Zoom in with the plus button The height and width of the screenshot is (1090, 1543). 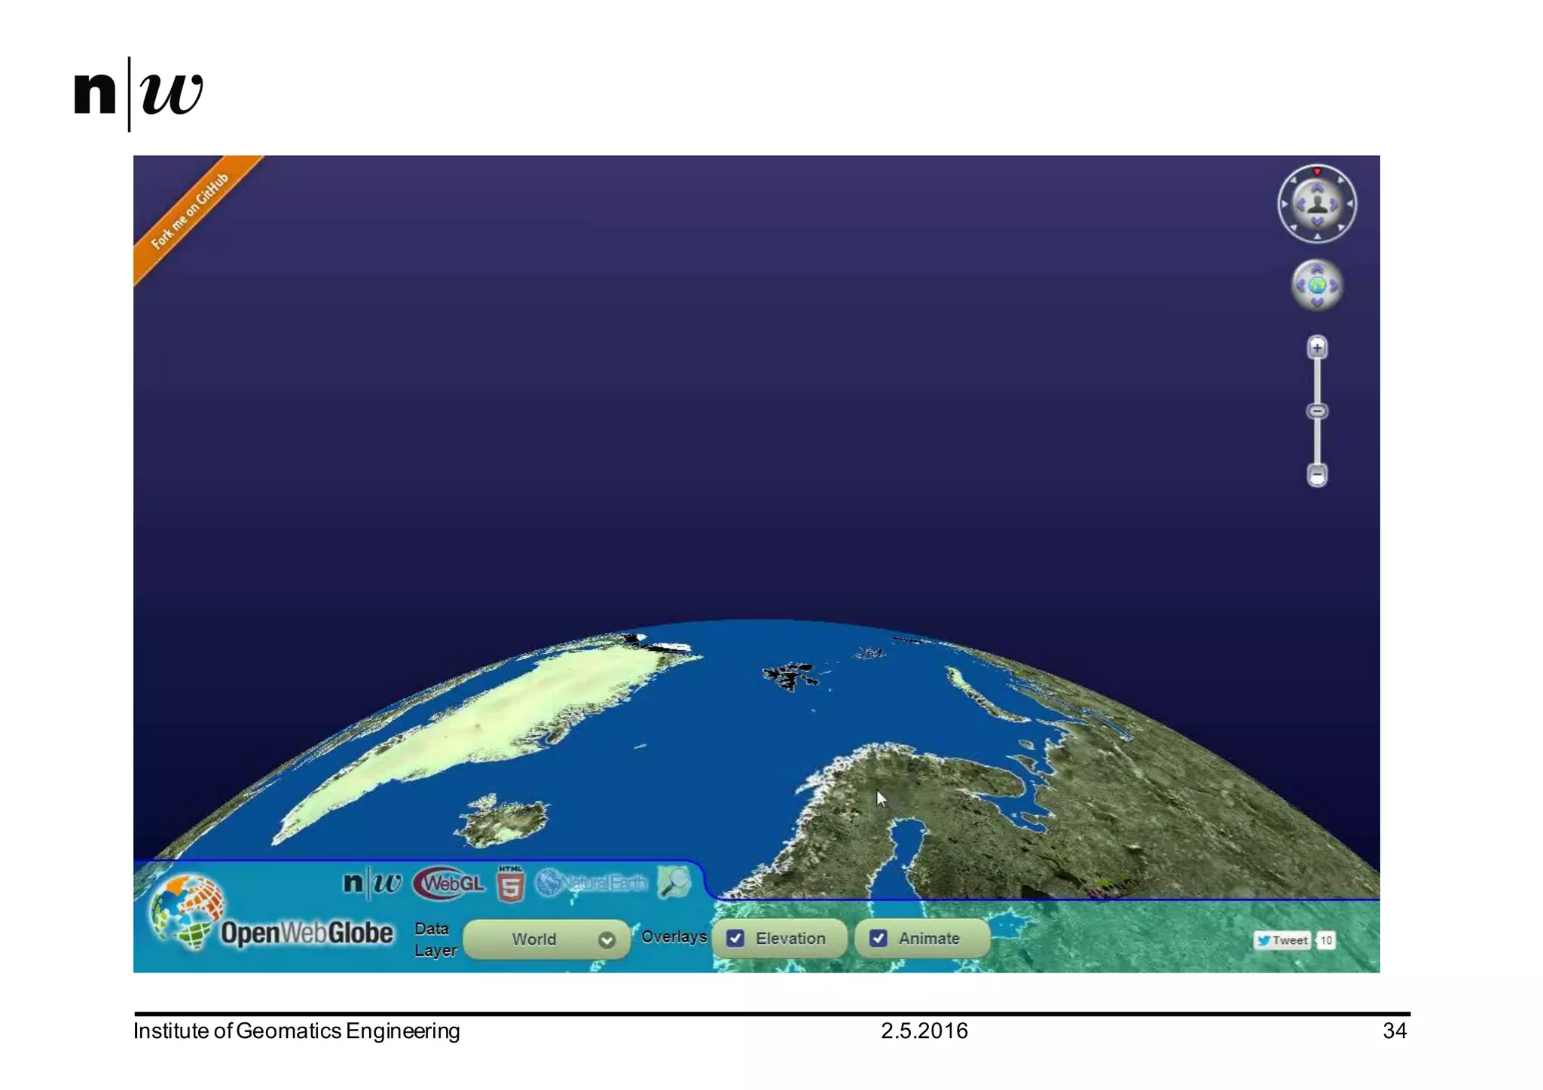[1317, 347]
